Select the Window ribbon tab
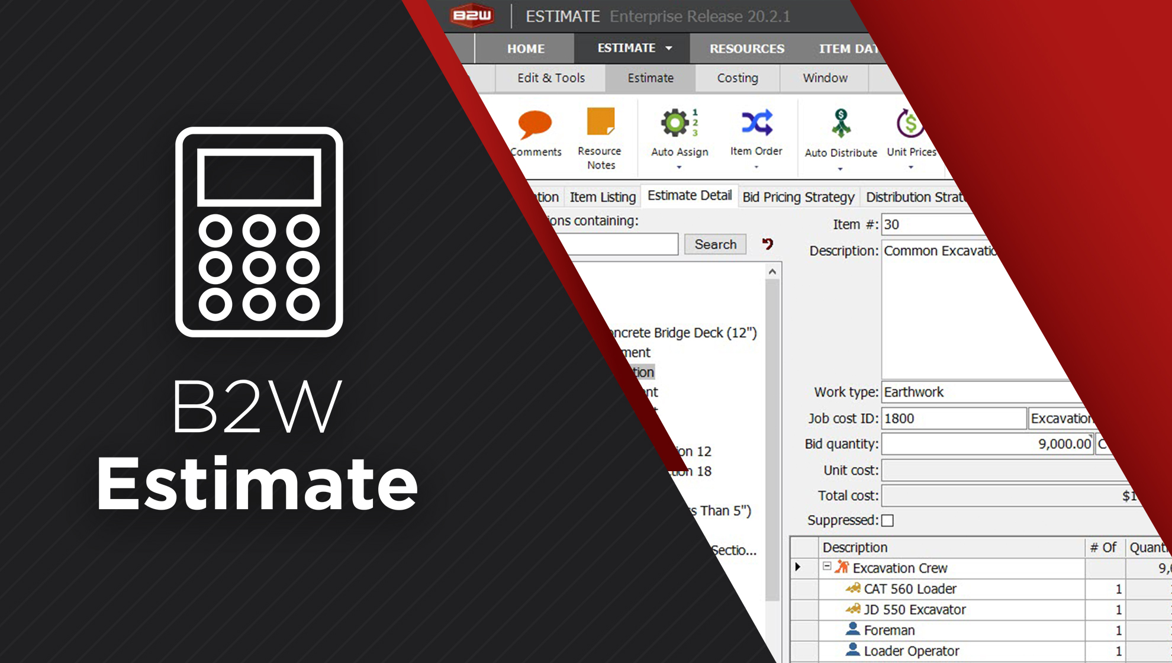 click(825, 78)
